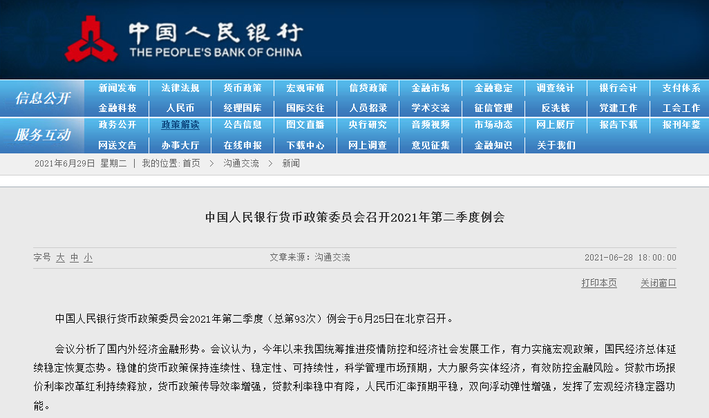
Task: Open 新闻发布 menu item
Action: pyautogui.click(x=117, y=88)
